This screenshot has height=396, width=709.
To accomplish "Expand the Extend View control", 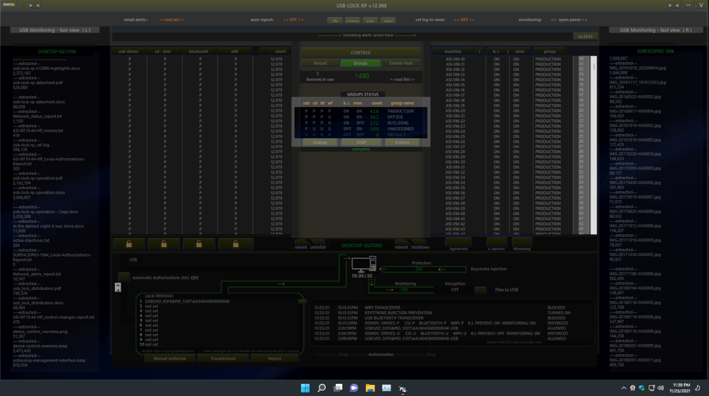I will pos(400,63).
